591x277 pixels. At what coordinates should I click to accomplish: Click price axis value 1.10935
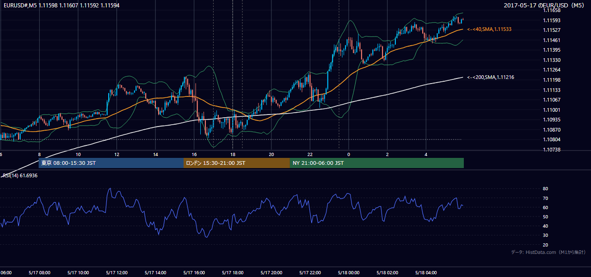tap(551, 120)
